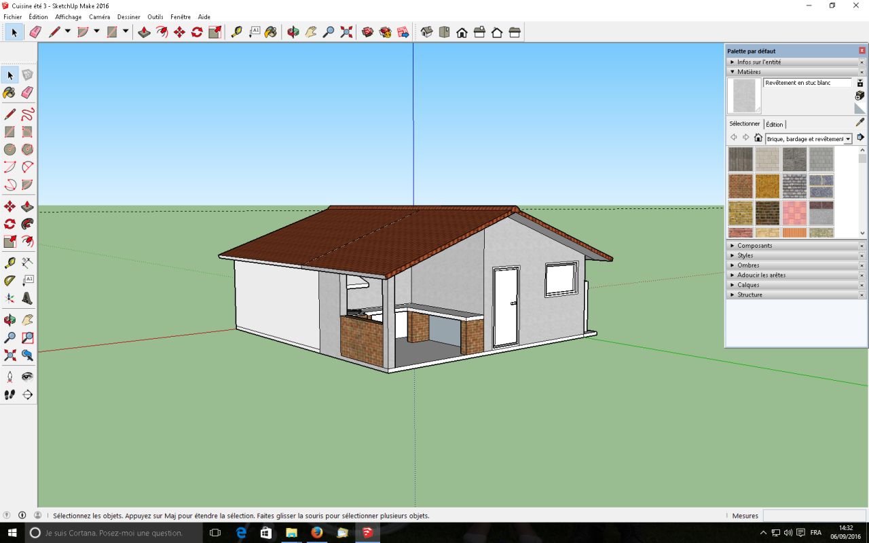Screen dimensions: 869x543
Task: Open Line tool dropdown arrow
Action: (x=67, y=32)
